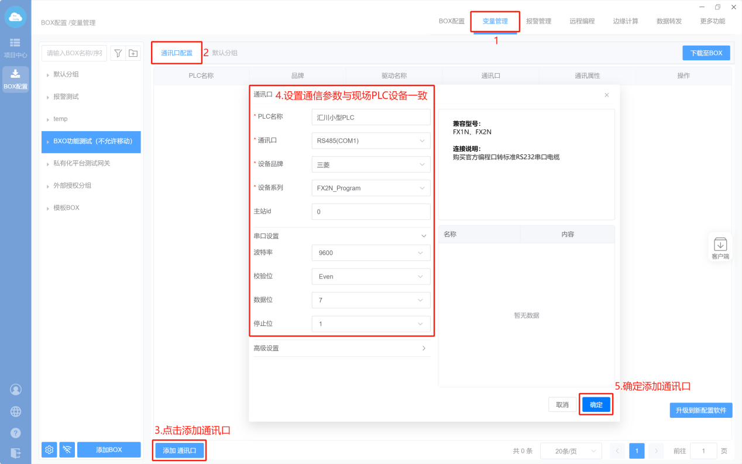Click the offline Wi-Fi icon button
The width and height of the screenshot is (742, 464).
tap(67, 449)
